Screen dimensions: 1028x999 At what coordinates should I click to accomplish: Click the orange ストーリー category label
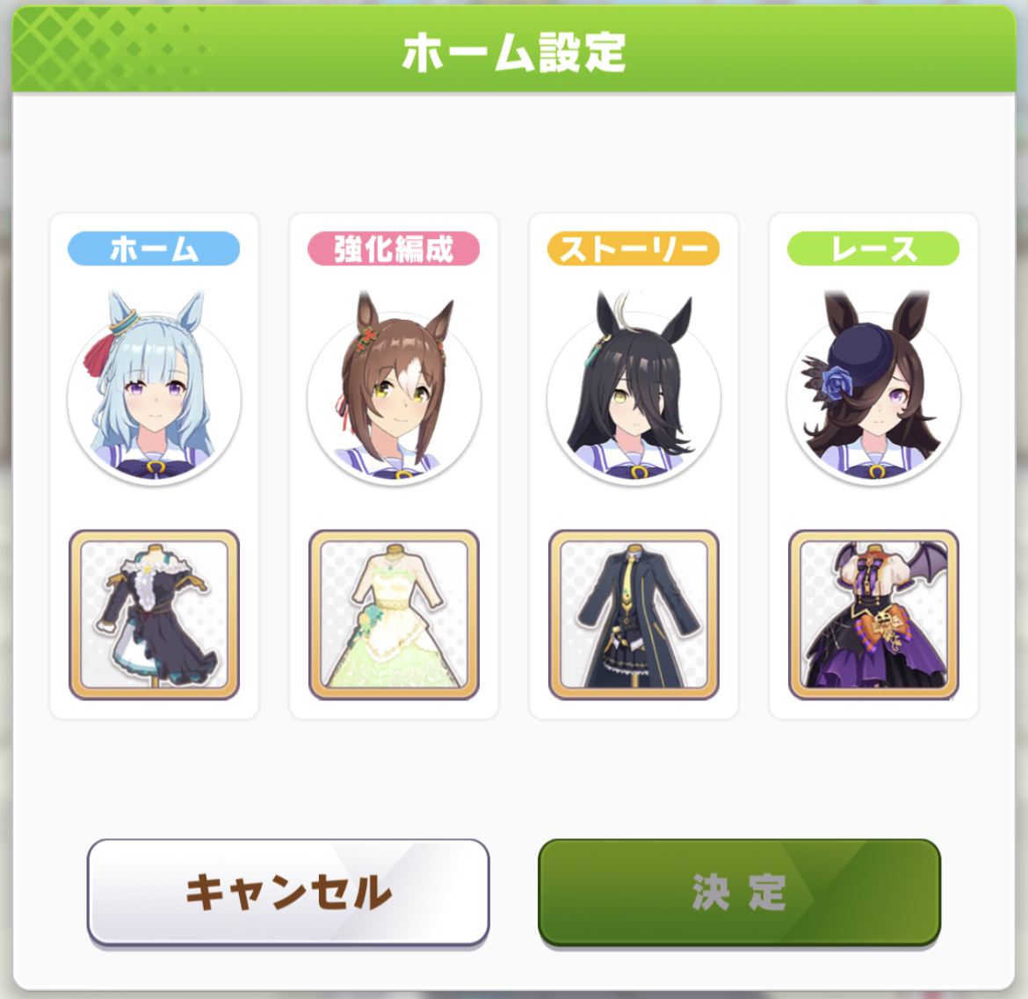pos(634,249)
